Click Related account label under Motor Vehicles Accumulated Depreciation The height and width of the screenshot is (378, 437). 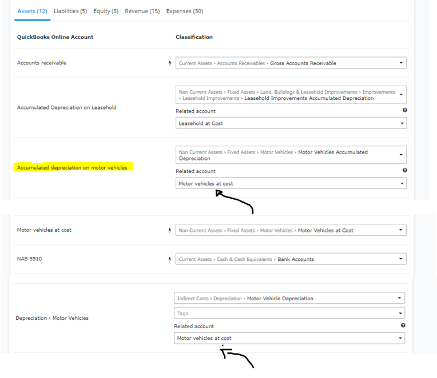[x=196, y=171]
